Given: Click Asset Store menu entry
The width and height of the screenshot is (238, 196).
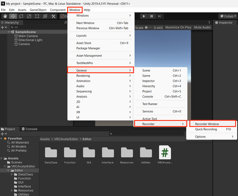Looking at the screenshot, I should [101, 43].
